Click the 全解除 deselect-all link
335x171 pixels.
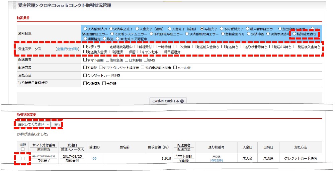pos(73,49)
